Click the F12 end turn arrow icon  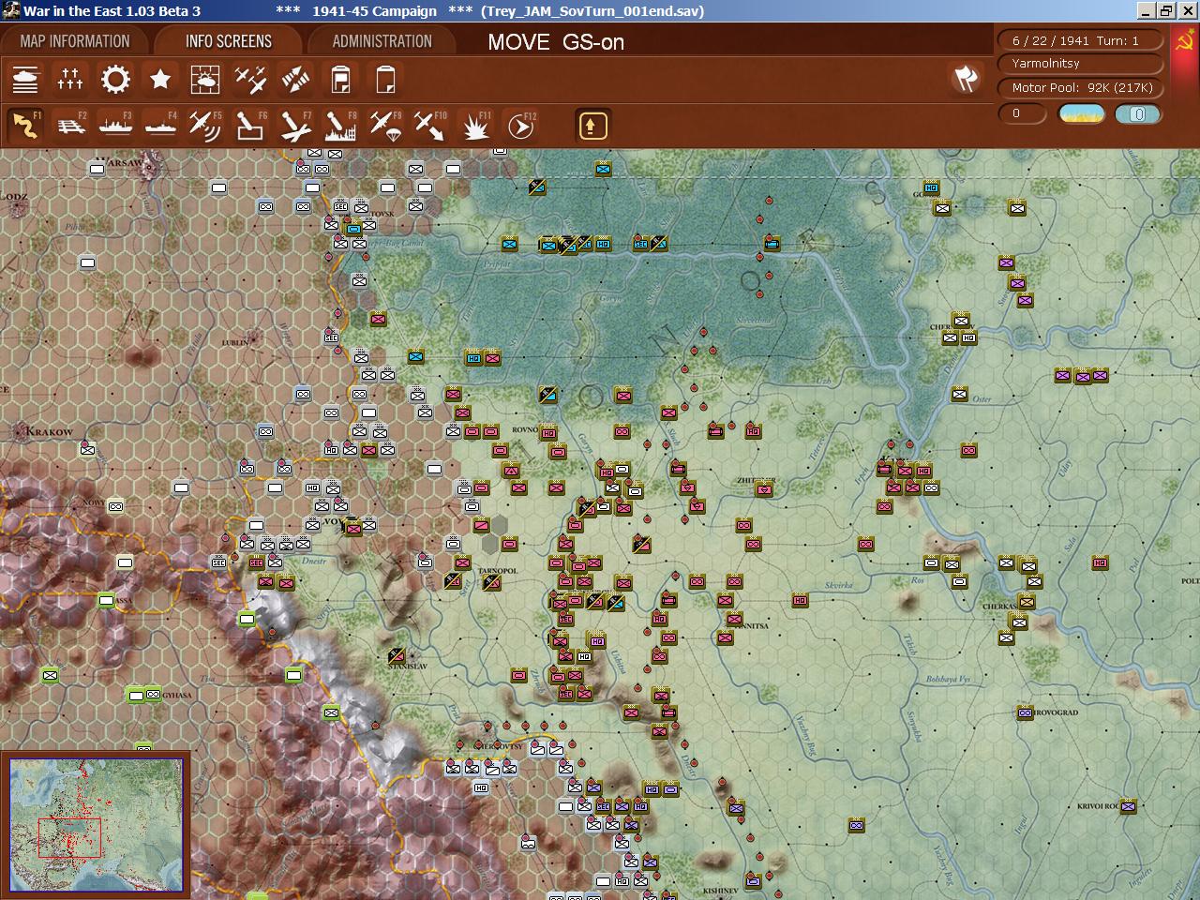[520, 125]
